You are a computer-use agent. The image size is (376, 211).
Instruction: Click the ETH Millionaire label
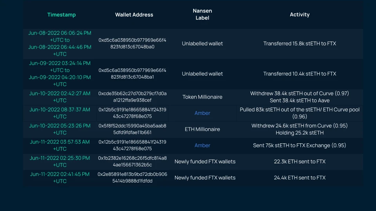[202, 129]
